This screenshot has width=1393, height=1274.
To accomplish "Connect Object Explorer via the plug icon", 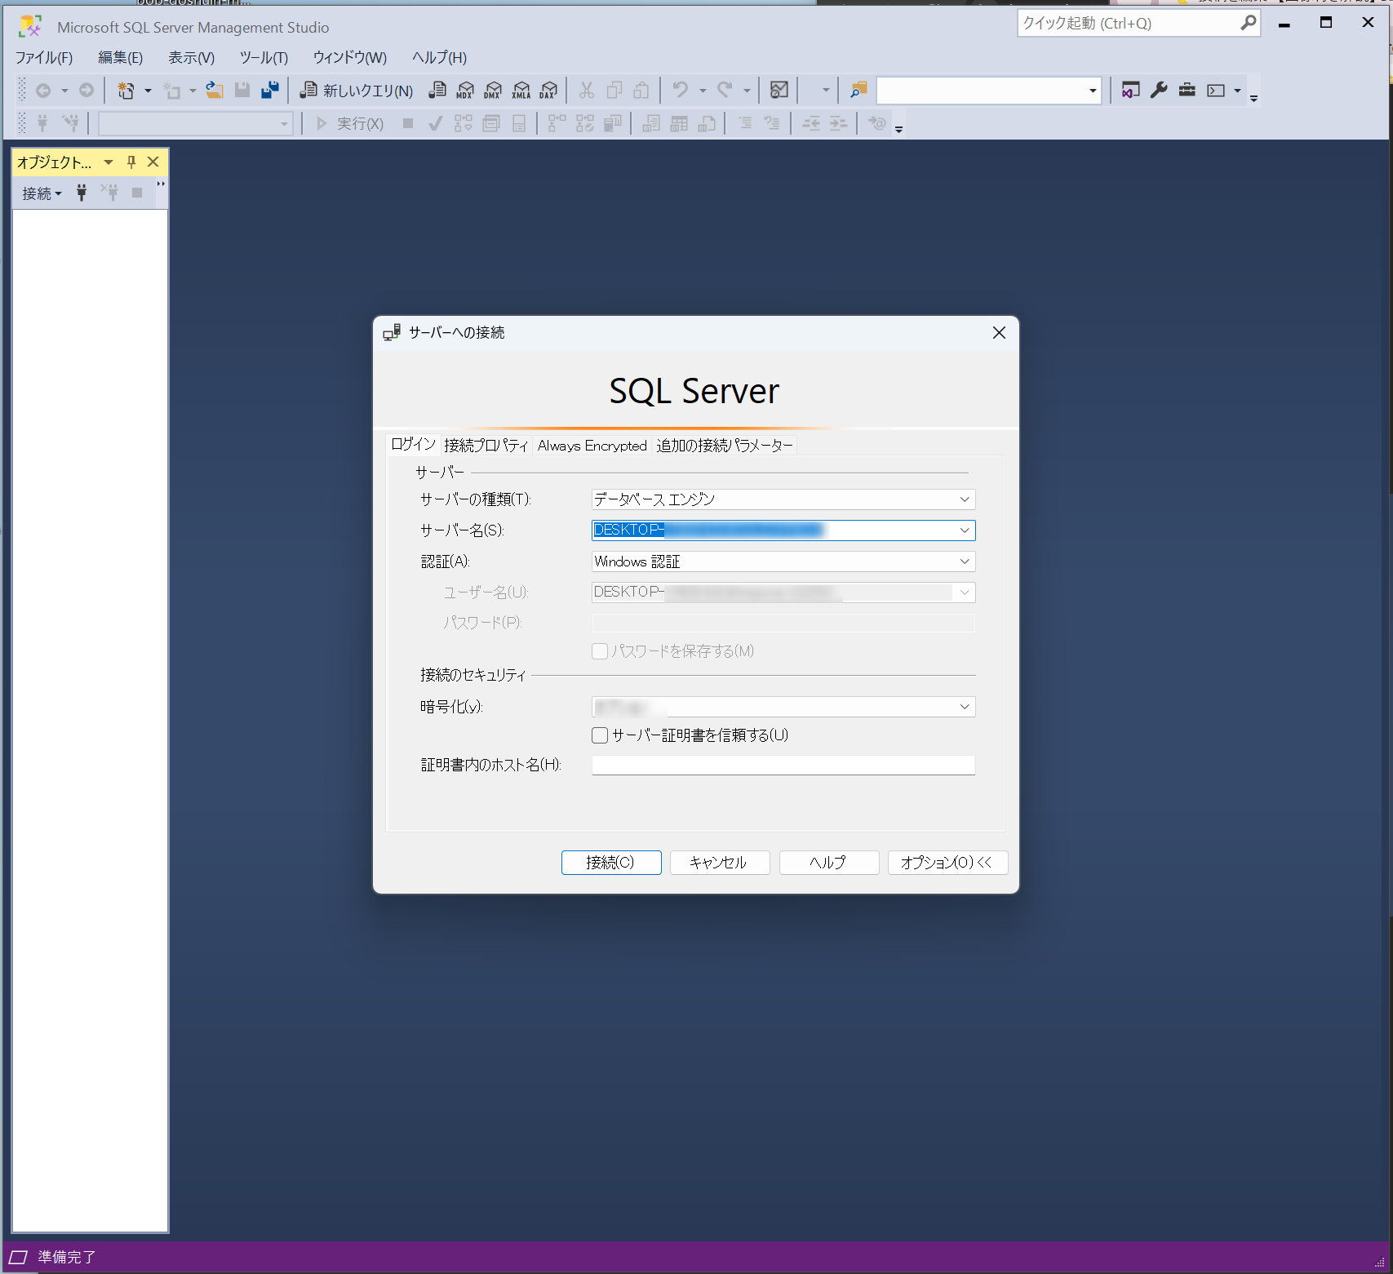I will (81, 193).
